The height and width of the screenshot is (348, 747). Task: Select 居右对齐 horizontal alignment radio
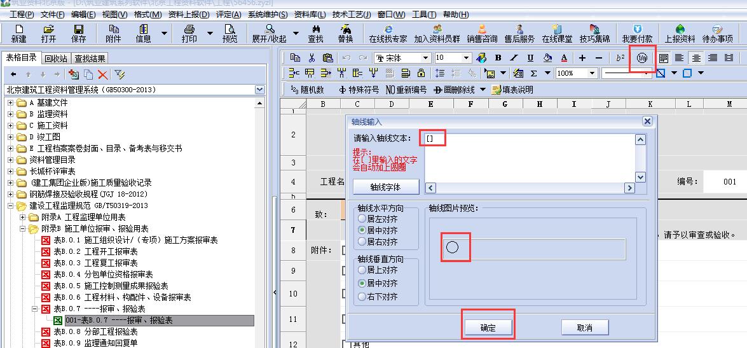[362, 242]
